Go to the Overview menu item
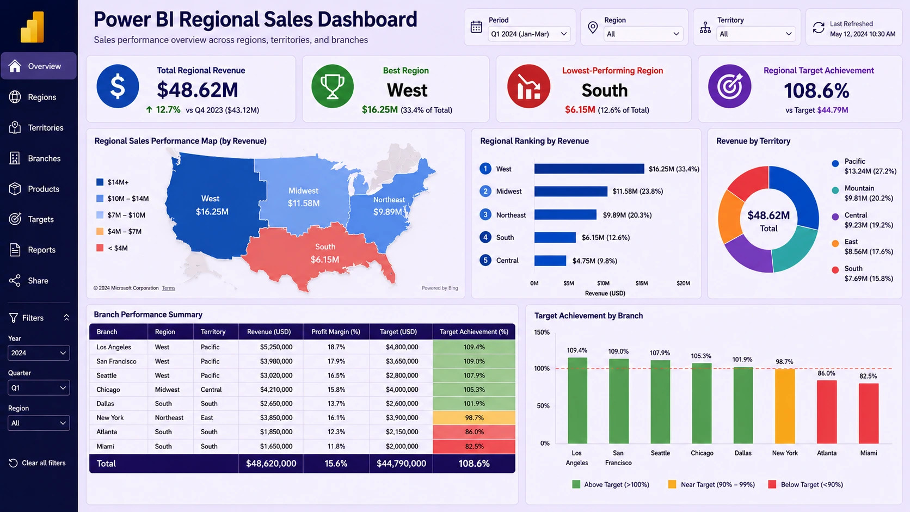The height and width of the screenshot is (512, 910). (39, 66)
